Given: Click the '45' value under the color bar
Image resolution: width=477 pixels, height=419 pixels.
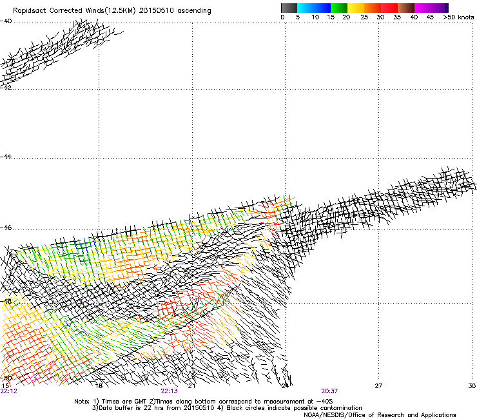Looking at the screenshot, I should [430, 17].
